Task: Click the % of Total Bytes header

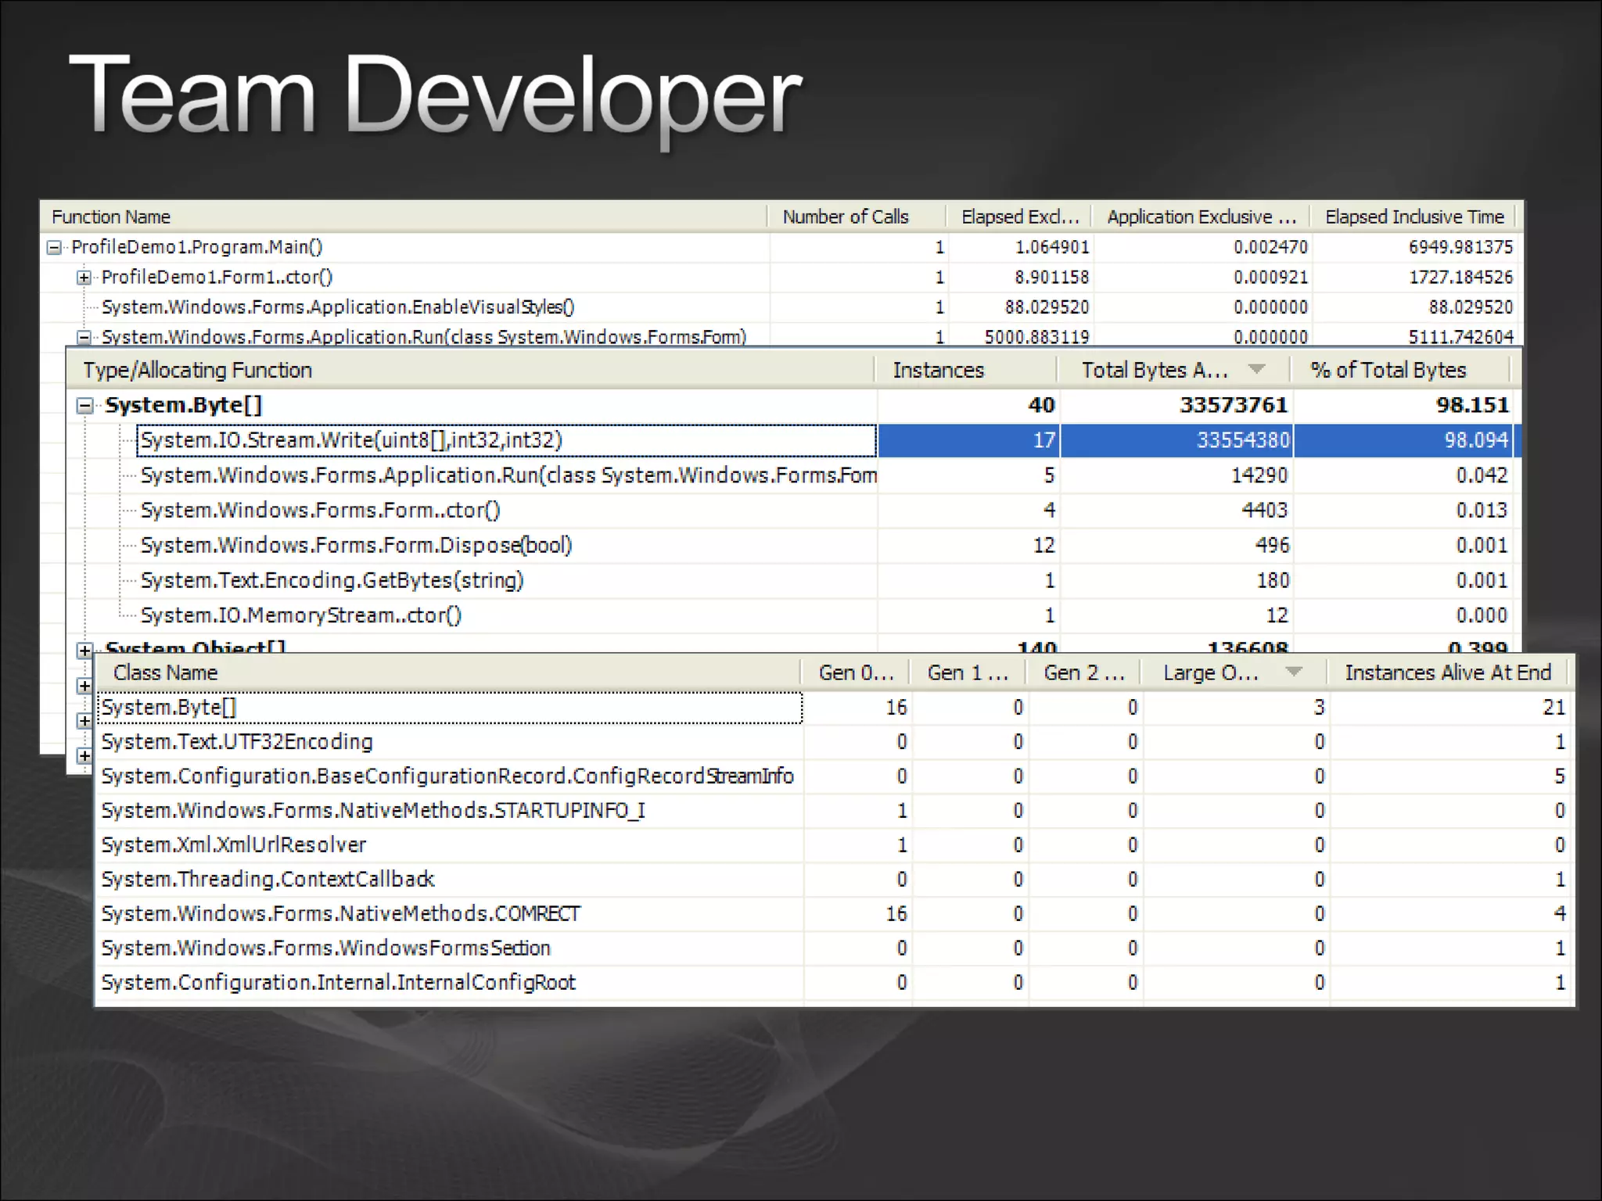Action: pyautogui.click(x=1400, y=370)
